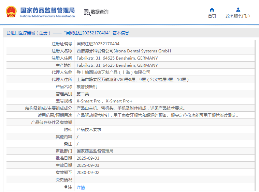The height and width of the screenshot is (192, 259).
Task: Click the 数据查询 magnifier document icon
Action: pos(87,12)
